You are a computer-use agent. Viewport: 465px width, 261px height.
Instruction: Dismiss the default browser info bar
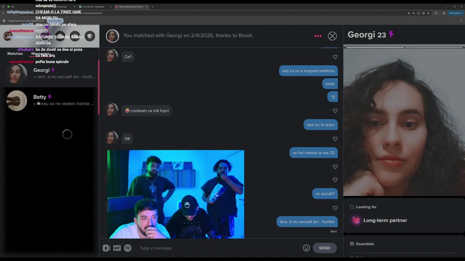pos(461,21)
